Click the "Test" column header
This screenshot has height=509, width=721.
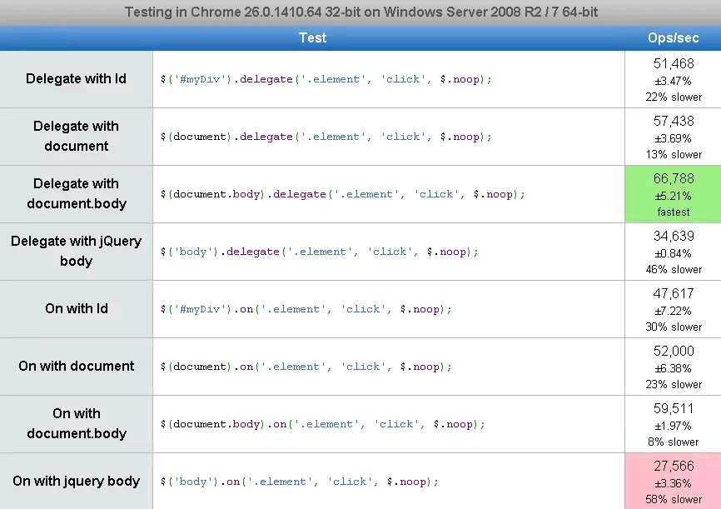point(312,38)
